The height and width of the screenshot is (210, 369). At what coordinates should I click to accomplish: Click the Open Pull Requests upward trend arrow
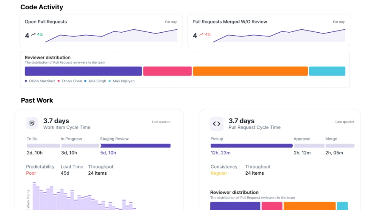33,35
